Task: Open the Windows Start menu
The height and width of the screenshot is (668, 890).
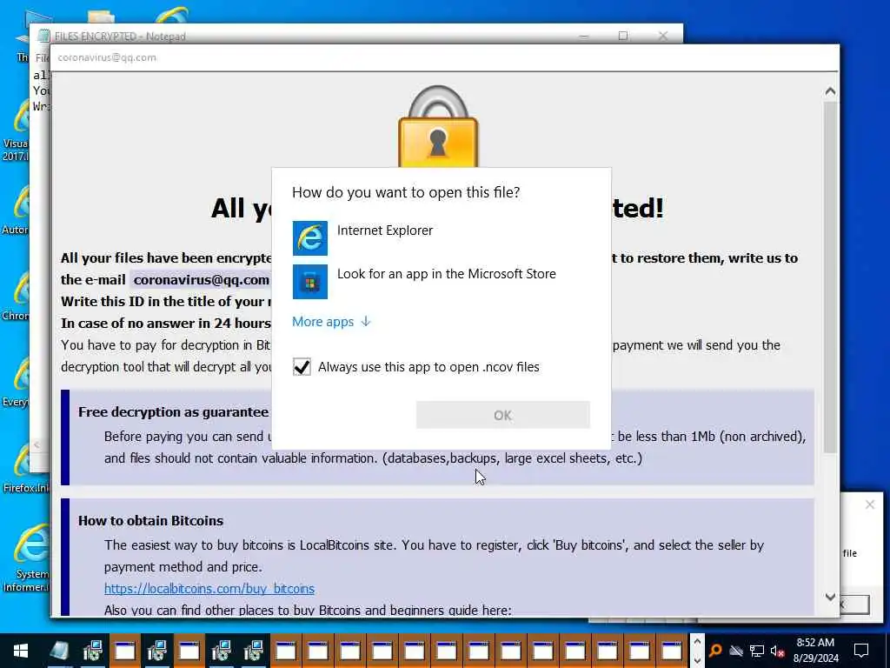Action: click(21, 651)
